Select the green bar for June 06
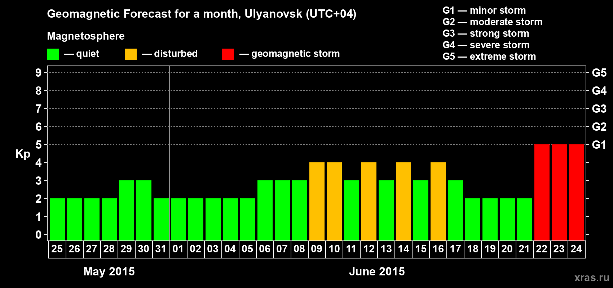 point(265,210)
